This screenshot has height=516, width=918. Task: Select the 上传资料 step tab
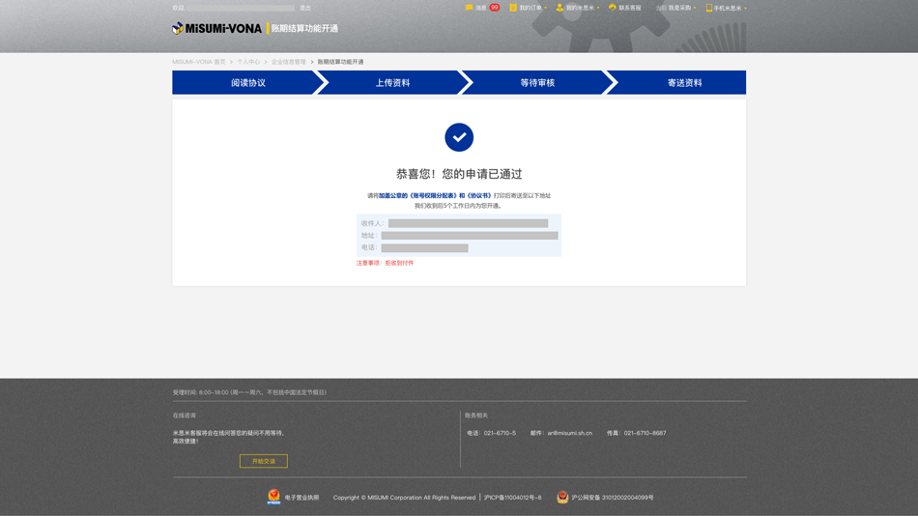click(x=392, y=83)
